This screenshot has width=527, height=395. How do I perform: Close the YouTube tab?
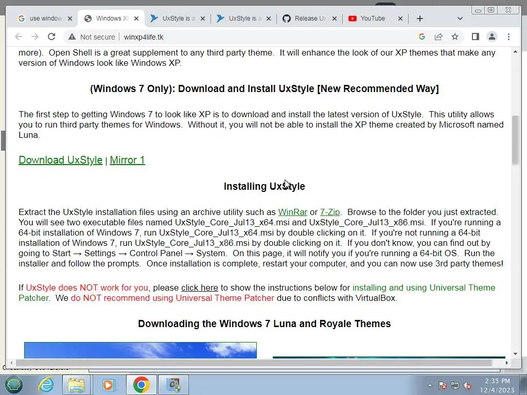(x=400, y=19)
